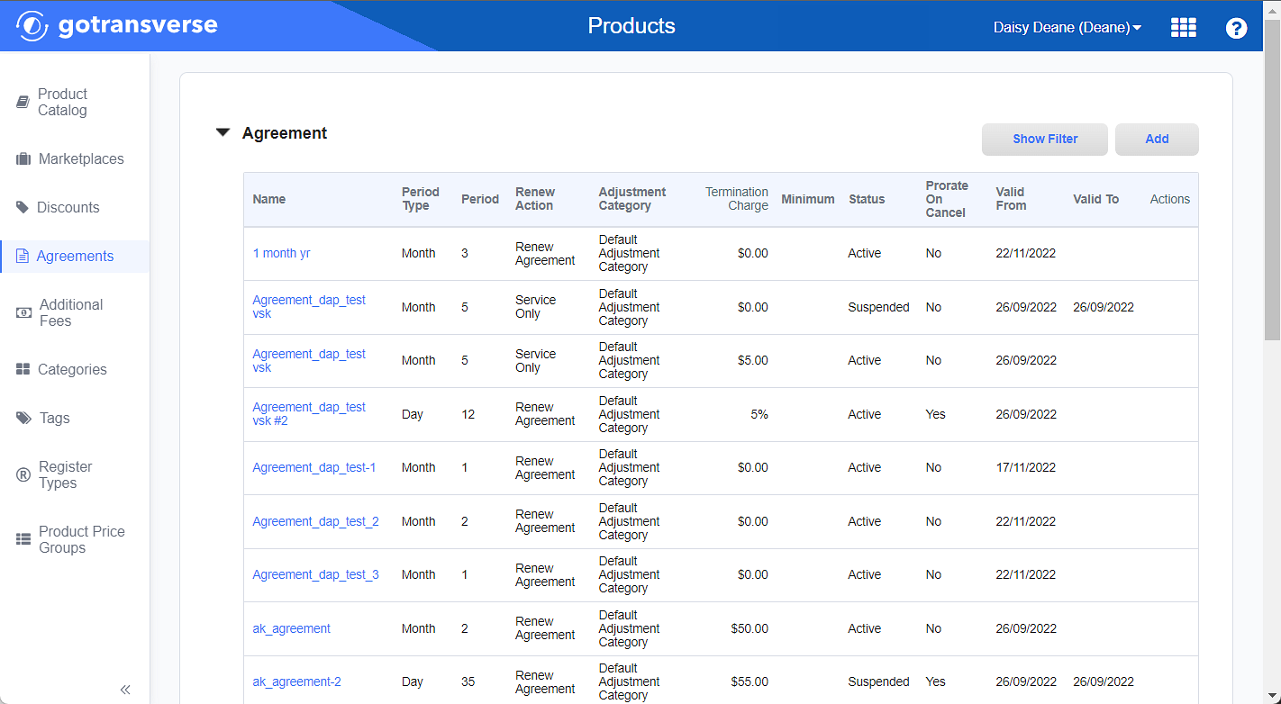The image size is (1281, 704).
Task: Click the Marketplaces briefcase icon
Action: click(23, 159)
